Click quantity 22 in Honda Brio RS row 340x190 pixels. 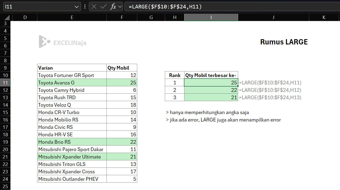122,142
